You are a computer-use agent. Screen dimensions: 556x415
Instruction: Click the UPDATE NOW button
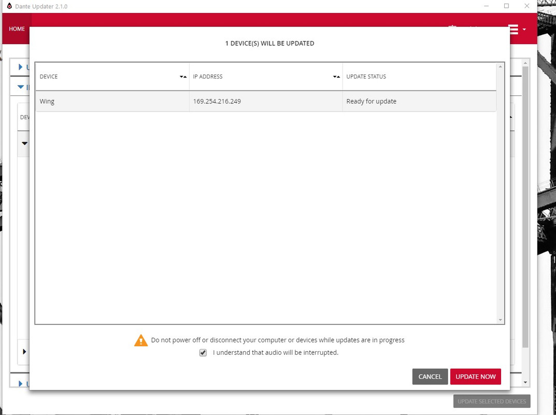pyautogui.click(x=475, y=376)
